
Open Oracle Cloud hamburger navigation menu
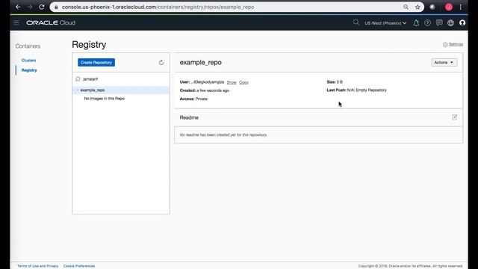[x=16, y=22]
